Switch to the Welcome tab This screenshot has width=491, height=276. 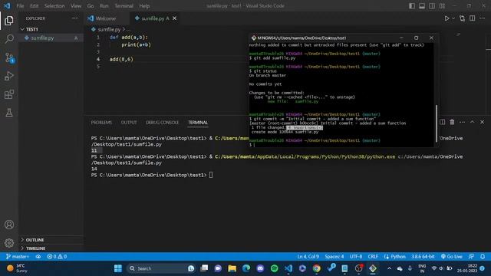(x=106, y=18)
